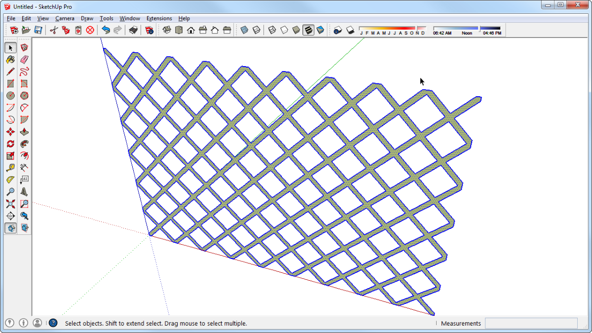This screenshot has width=592, height=333.
Task: Undo the last action
Action: tap(106, 30)
